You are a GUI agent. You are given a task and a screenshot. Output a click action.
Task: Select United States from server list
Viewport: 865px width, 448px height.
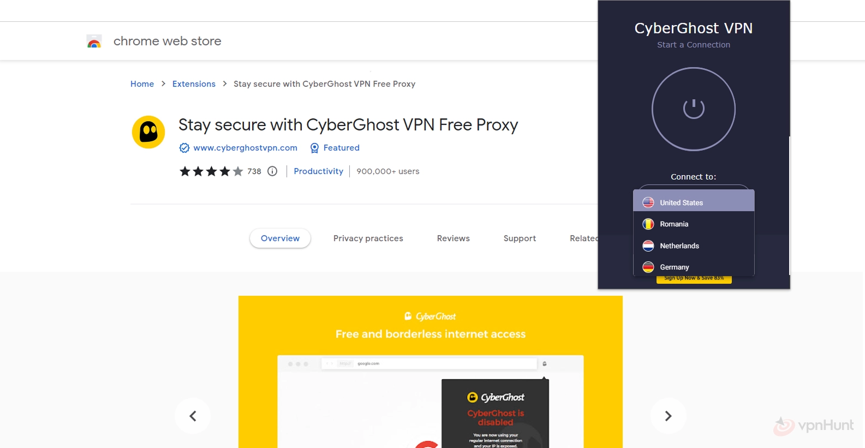pyautogui.click(x=694, y=202)
